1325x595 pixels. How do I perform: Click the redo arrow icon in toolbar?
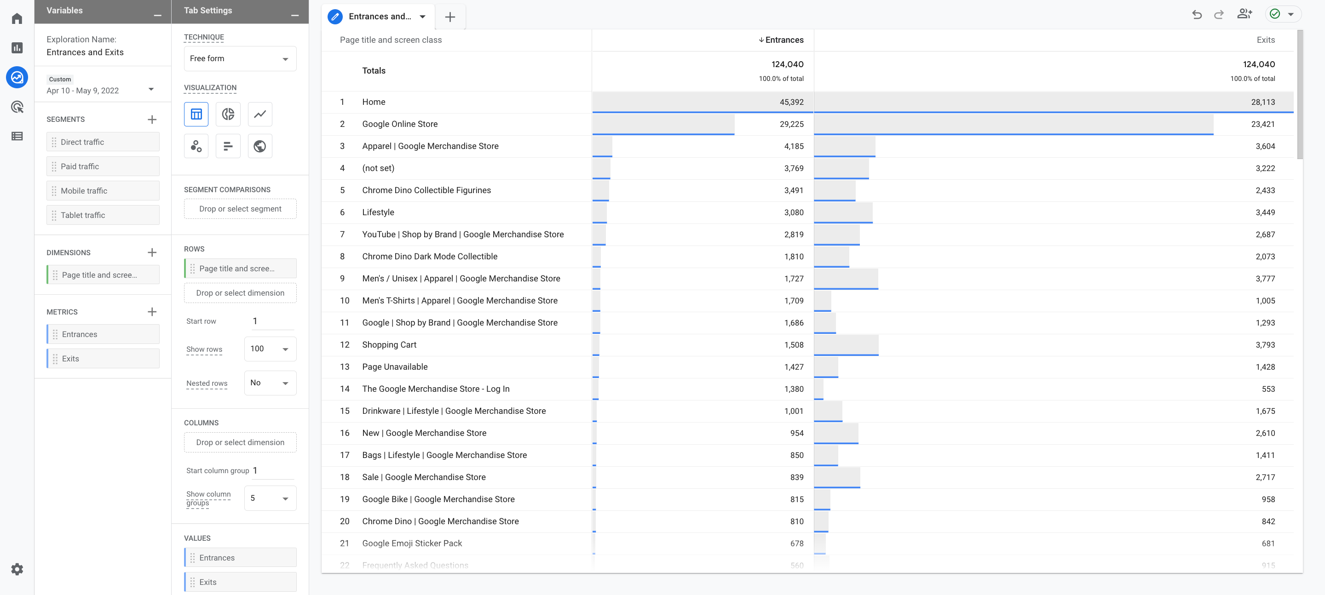pyautogui.click(x=1218, y=15)
